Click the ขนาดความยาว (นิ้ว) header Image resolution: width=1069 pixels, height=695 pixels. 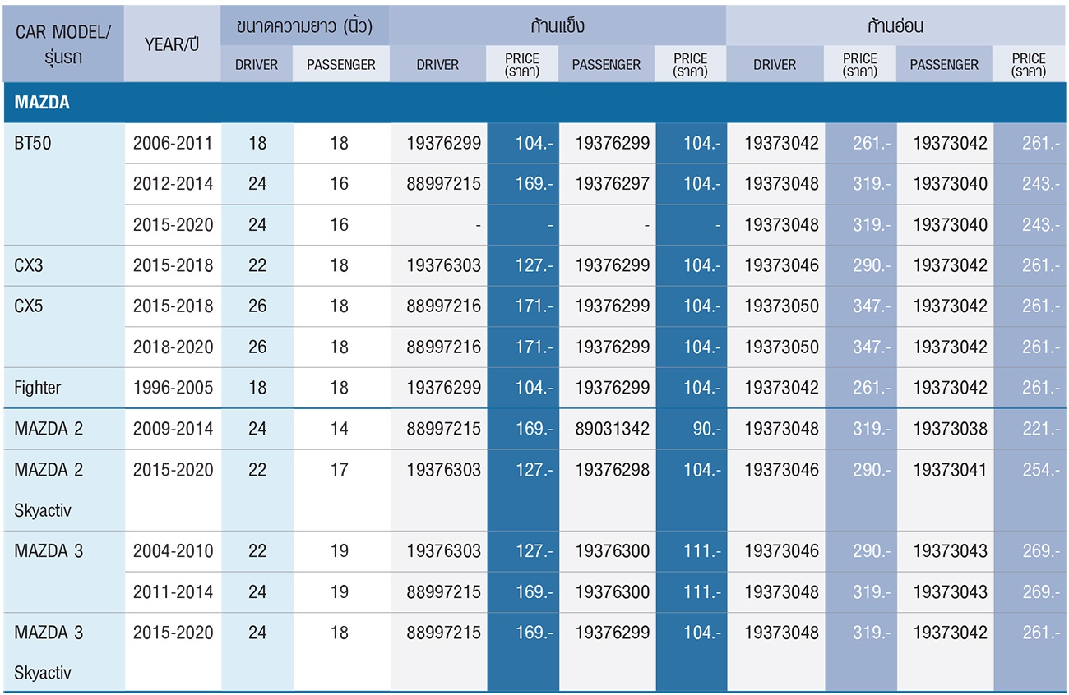tap(304, 25)
